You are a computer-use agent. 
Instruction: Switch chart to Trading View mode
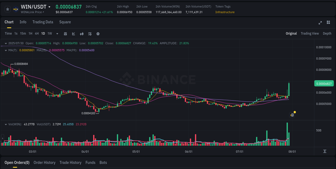(310, 34)
